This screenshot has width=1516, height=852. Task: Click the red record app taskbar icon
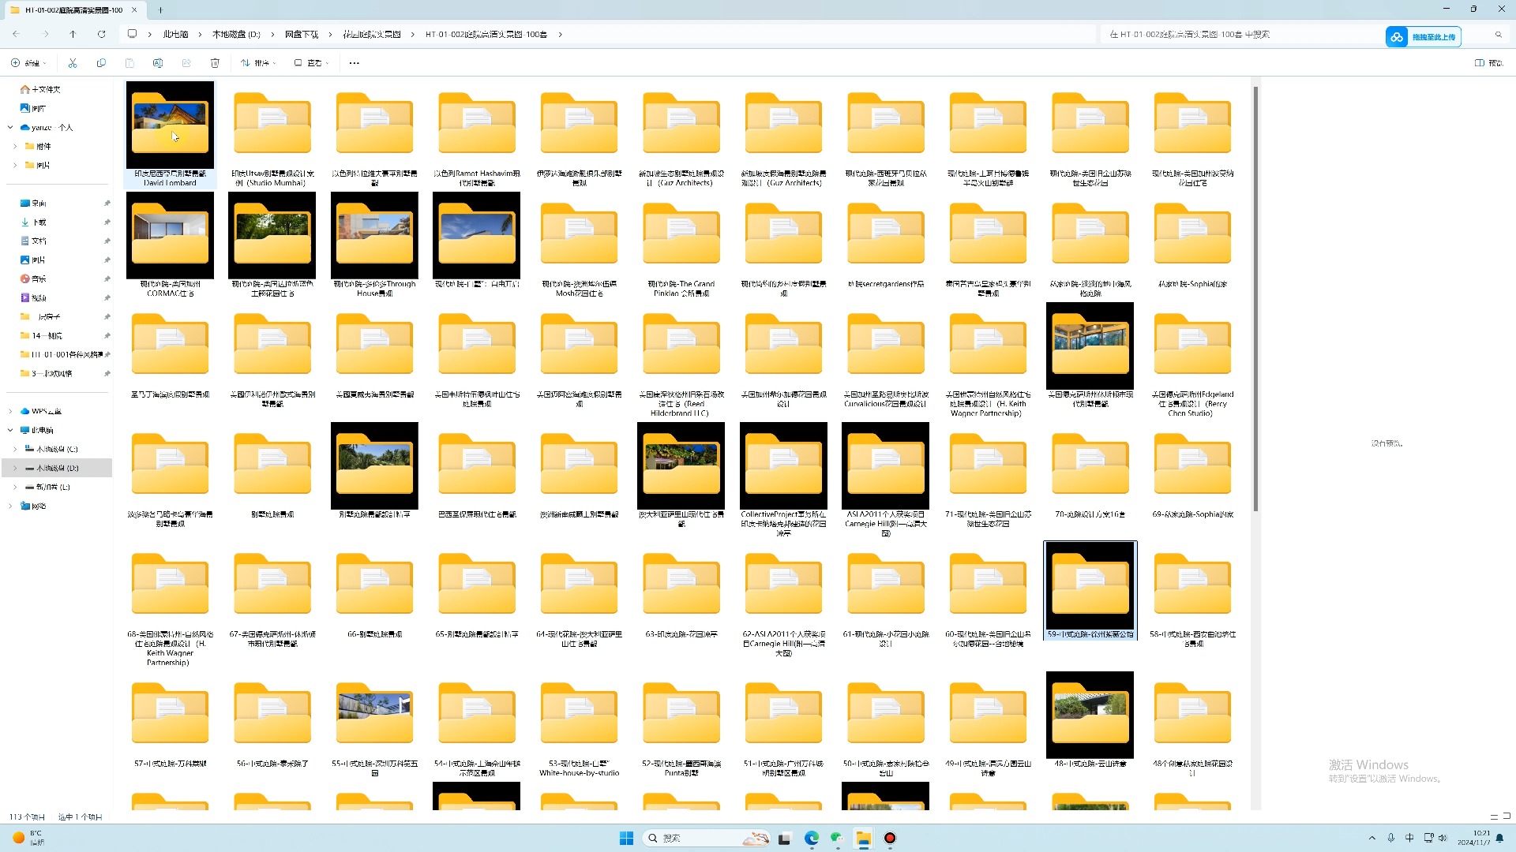[890, 838]
